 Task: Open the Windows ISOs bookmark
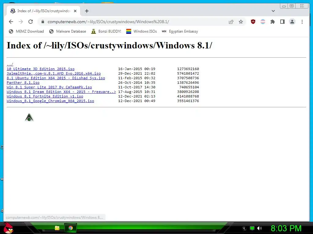click(x=141, y=31)
